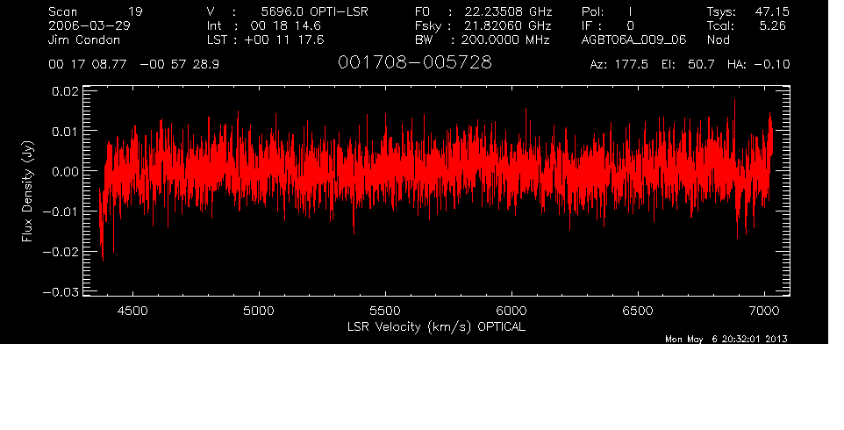Click the Az: 177.5 azimuth reading

coord(619,65)
